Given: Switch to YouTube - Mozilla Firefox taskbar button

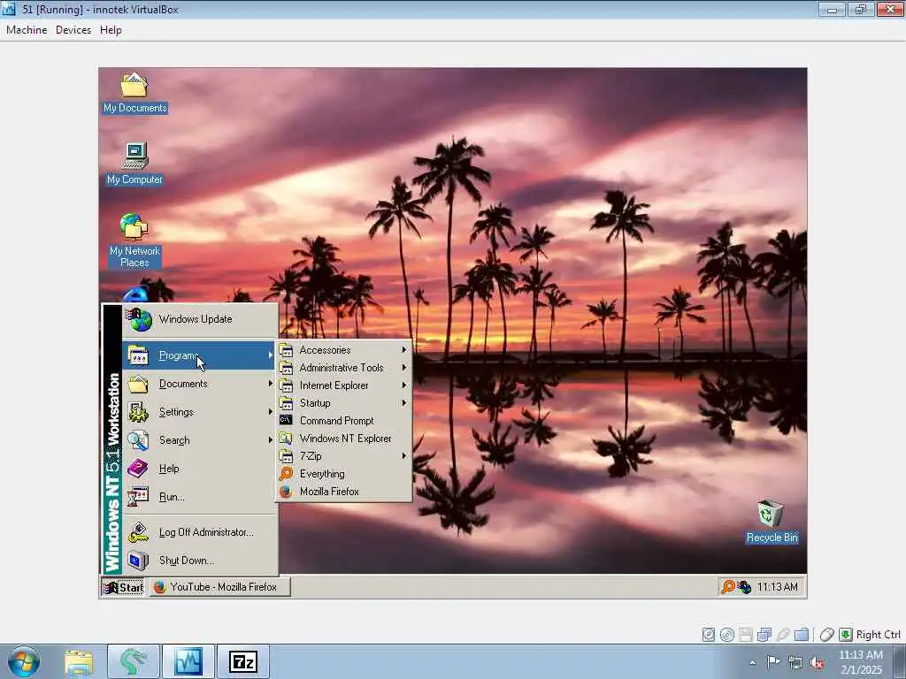Looking at the screenshot, I should (219, 587).
